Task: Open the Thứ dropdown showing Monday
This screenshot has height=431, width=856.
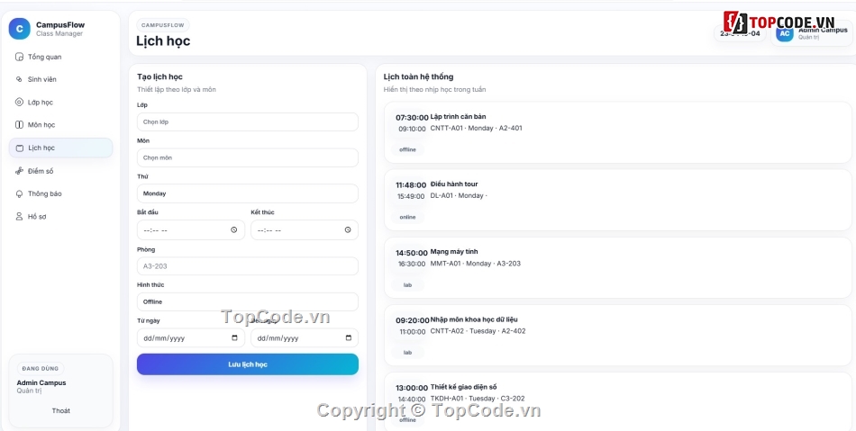Action: point(247,193)
